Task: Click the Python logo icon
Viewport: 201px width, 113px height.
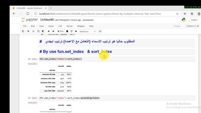Action: [184, 20]
